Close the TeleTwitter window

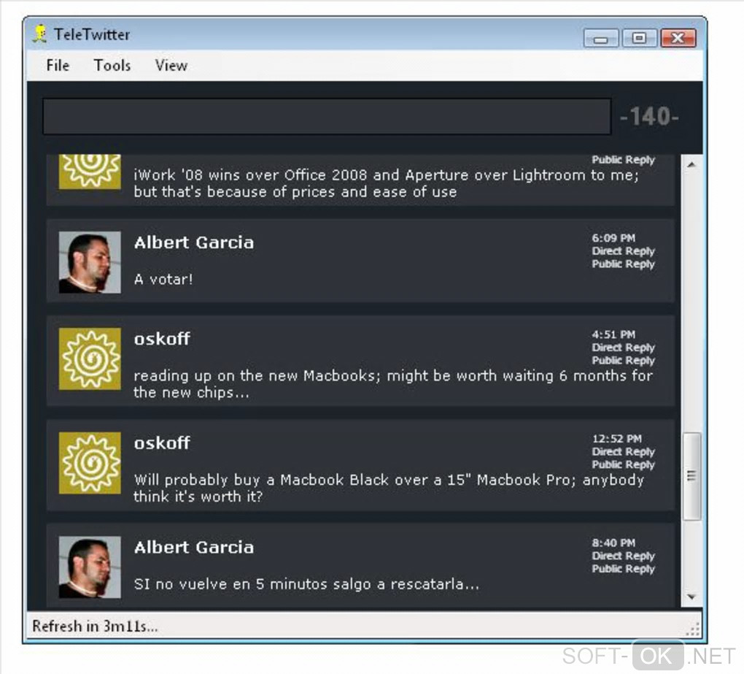pos(678,38)
